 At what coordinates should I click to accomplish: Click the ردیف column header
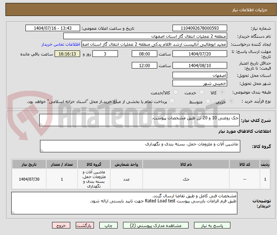coord(265,164)
